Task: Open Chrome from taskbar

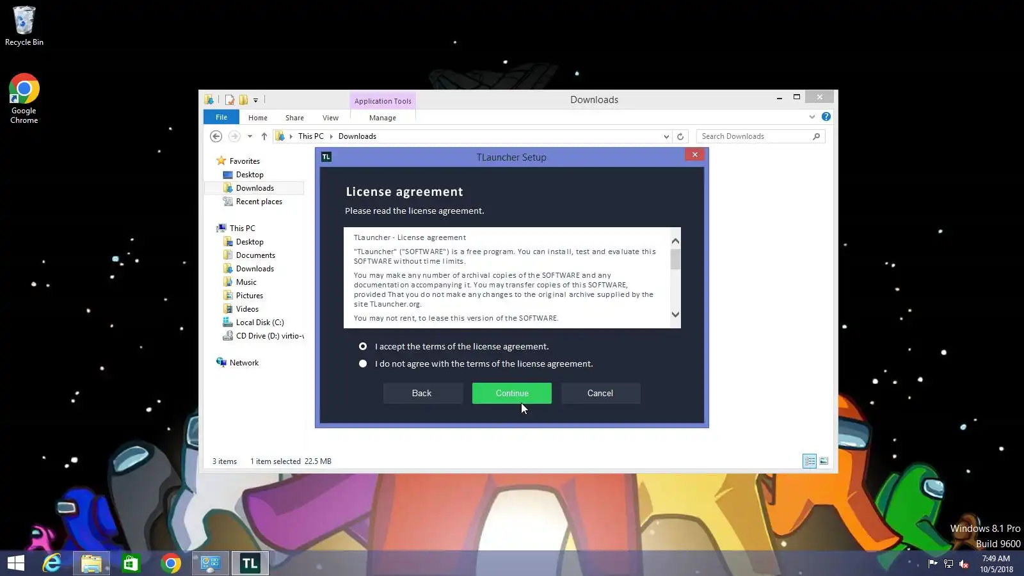Action: click(x=171, y=563)
